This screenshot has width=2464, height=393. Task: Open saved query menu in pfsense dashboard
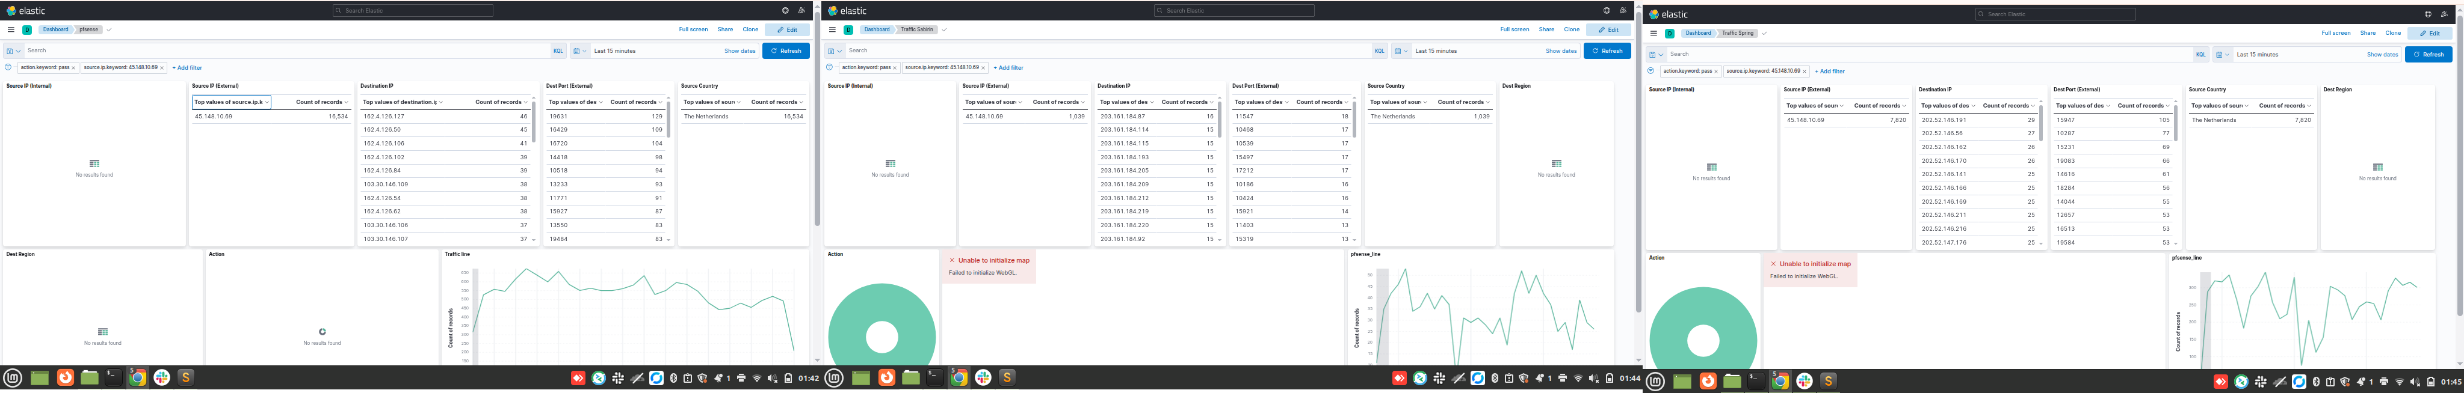pos(13,50)
